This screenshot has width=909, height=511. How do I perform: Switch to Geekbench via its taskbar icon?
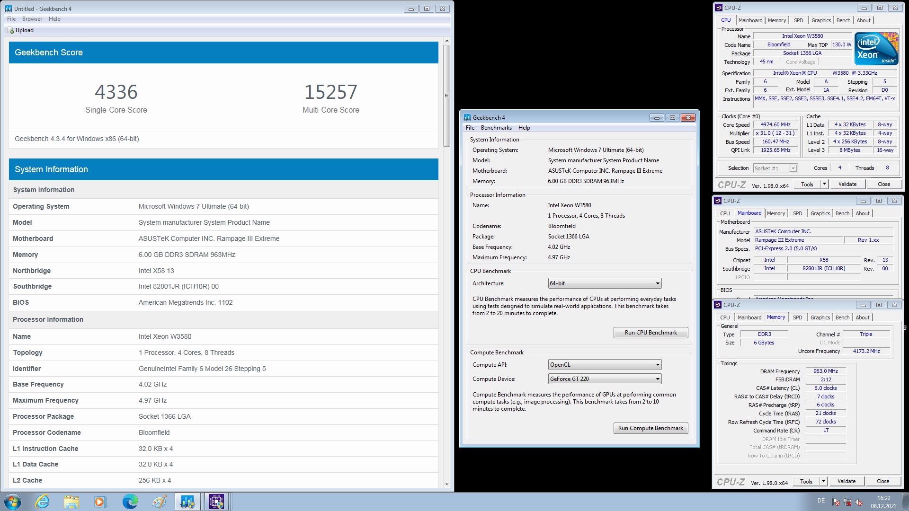click(x=187, y=502)
